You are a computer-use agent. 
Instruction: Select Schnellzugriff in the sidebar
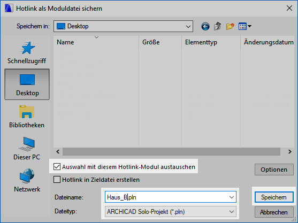[x=27, y=53]
